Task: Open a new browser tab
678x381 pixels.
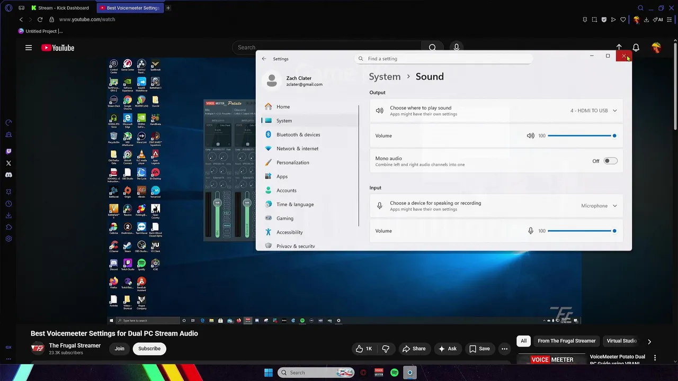Action: tap(168, 8)
